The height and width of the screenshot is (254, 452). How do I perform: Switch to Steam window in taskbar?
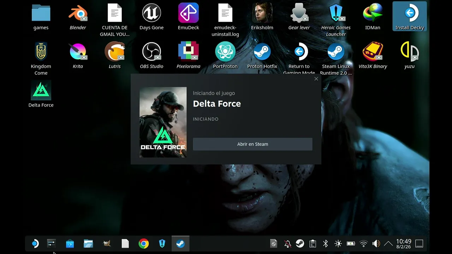[180, 243]
